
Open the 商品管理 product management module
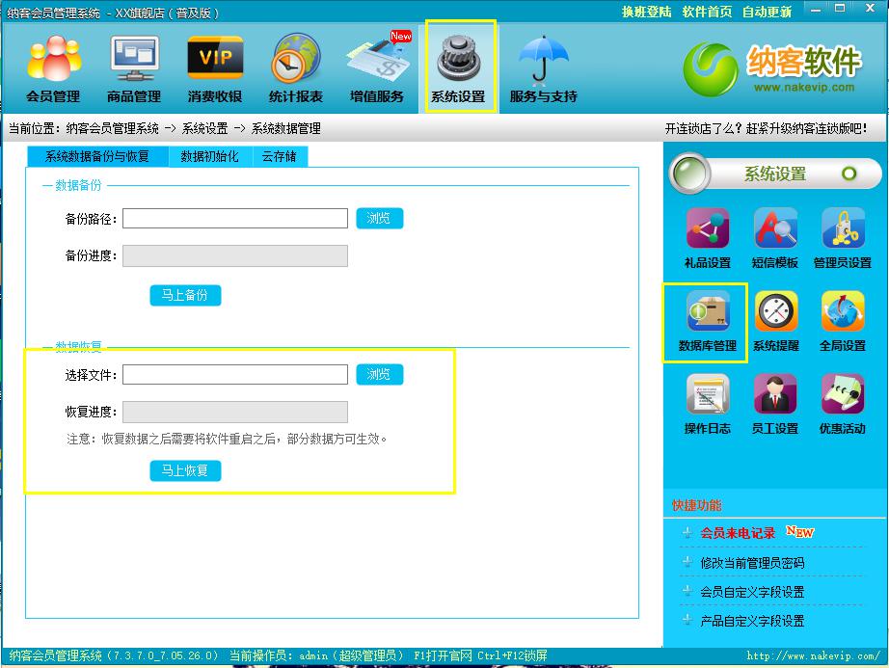point(134,69)
